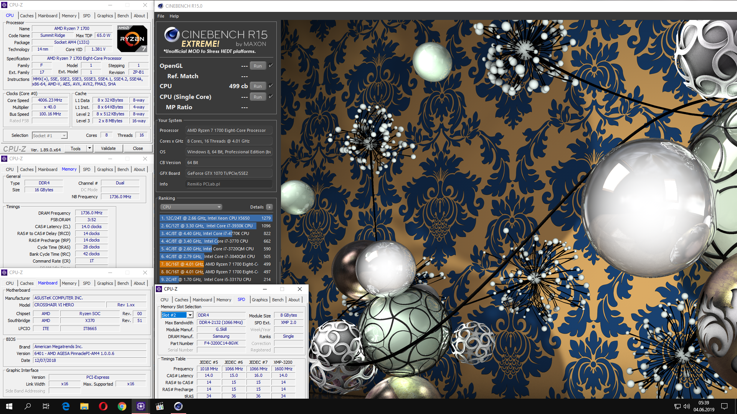The height and width of the screenshot is (414, 737).
Task: Toggle the CPU (Single Core) test checkbox
Action: click(271, 97)
